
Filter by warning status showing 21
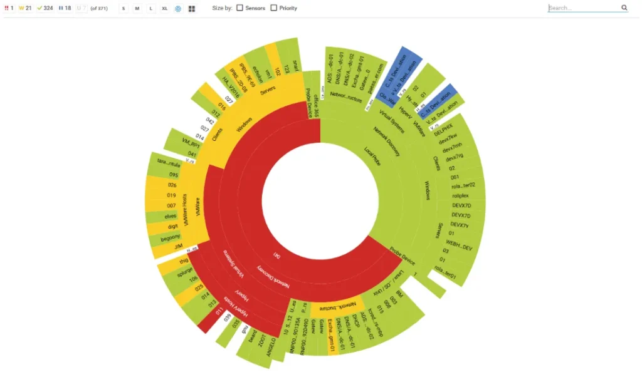pyautogui.click(x=25, y=8)
